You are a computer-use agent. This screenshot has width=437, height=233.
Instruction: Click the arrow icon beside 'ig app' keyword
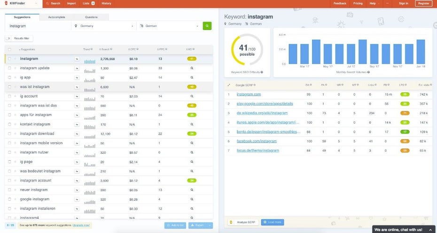(77, 77)
